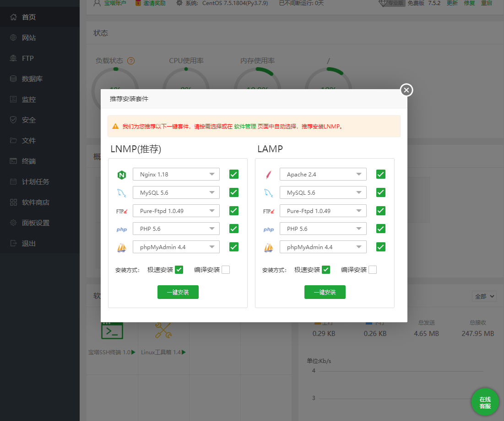Click the 网站 globe icon in sidebar
This screenshot has width=504, height=421.
pos(13,37)
